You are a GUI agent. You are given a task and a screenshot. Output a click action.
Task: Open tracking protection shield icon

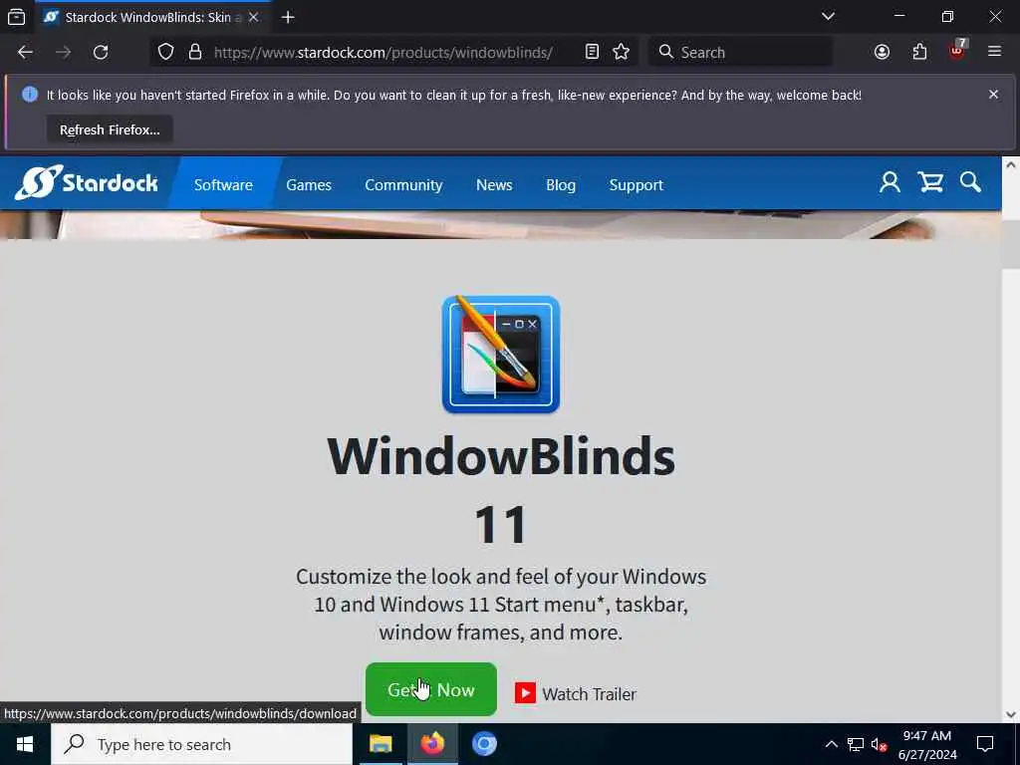pyautogui.click(x=166, y=52)
